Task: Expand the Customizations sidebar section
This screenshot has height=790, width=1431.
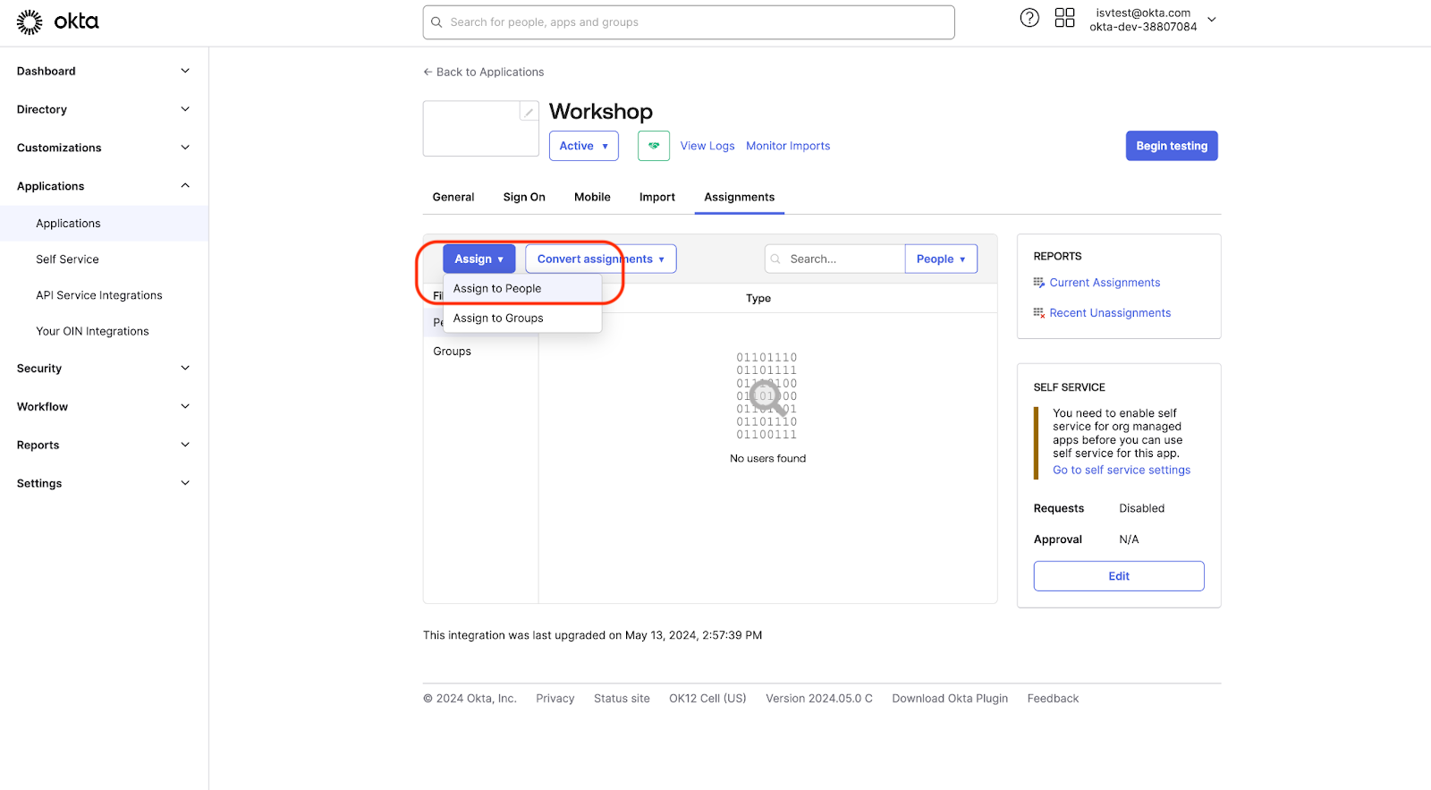Action: tap(104, 148)
